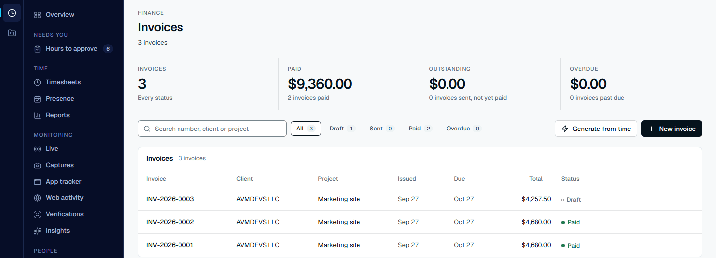
Task: Navigate to Presence
Action: [x=74, y=99]
